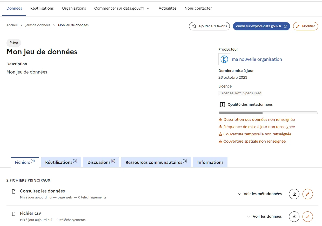The height and width of the screenshot is (226, 322).
Task: Add dataset to favorites with star button
Action: pos(209,26)
